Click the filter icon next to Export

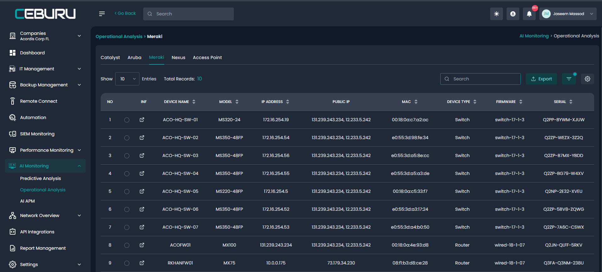[569, 79]
